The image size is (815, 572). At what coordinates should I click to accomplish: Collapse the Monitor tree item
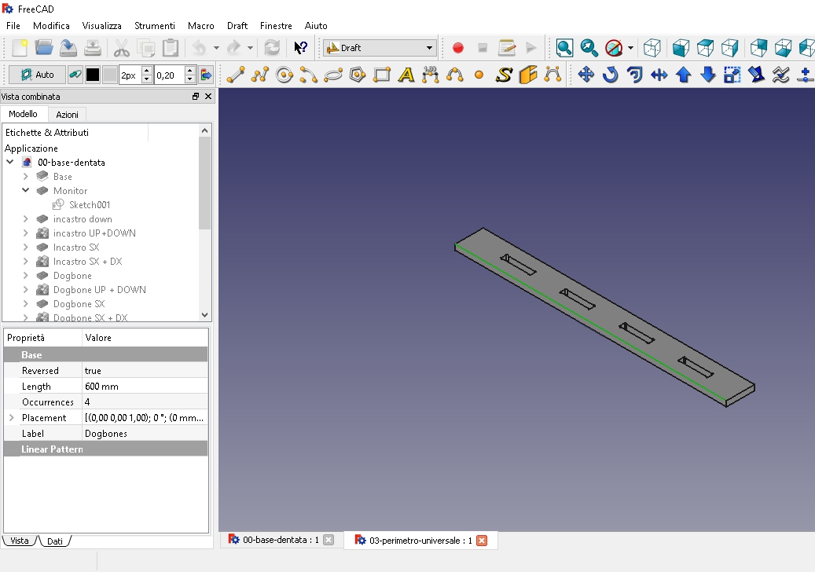click(x=25, y=190)
